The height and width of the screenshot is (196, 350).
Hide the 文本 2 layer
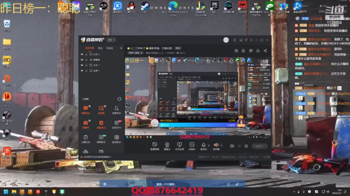82,54
